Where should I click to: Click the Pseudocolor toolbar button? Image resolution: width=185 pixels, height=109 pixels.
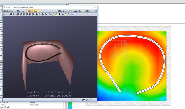[x=76, y=11]
